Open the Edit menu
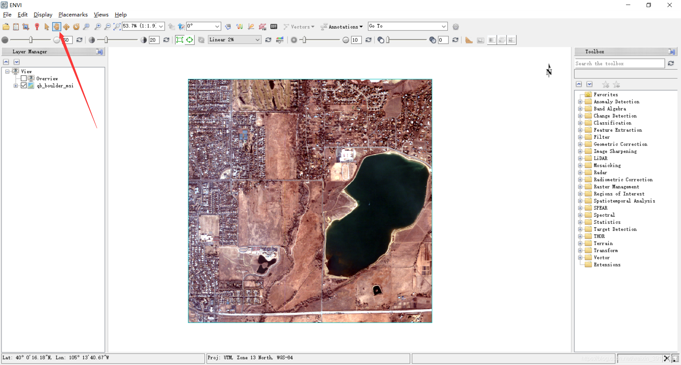 pos(22,15)
